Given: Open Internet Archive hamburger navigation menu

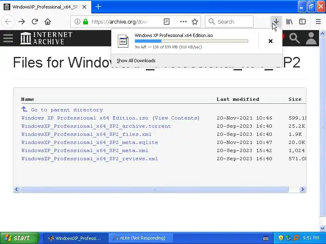Looking at the screenshot, I should point(8,38).
